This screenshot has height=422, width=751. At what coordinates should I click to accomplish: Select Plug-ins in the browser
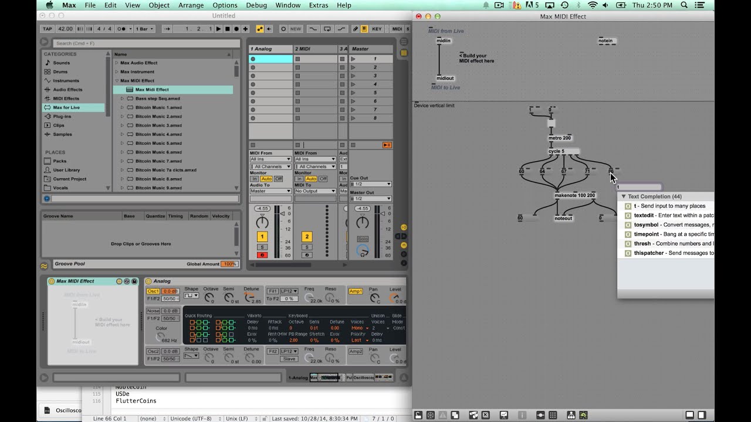62,116
